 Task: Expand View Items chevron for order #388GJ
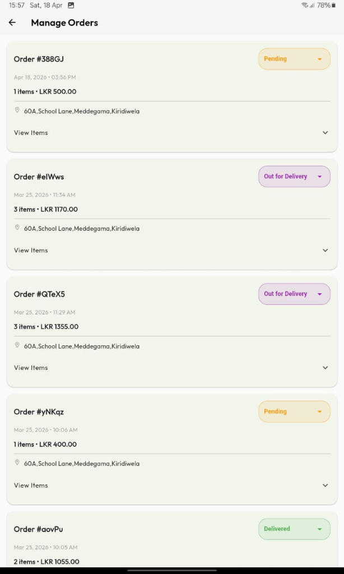tap(326, 133)
